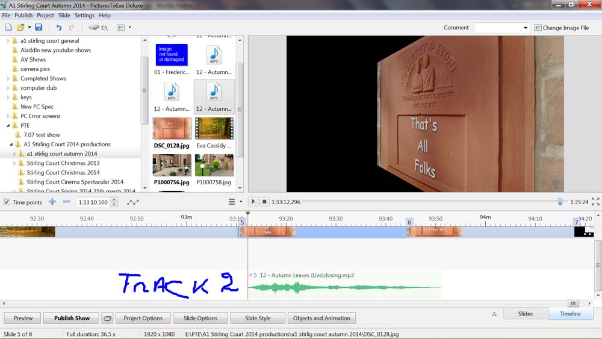This screenshot has height=339, width=602.
Task: Open the Publish menu
Action: pyautogui.click(x=23, y=16)
